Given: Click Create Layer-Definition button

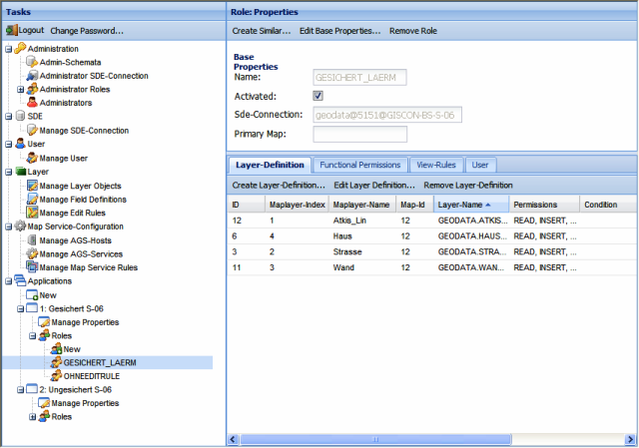Looking at the screenshot, I should (279, 186).
